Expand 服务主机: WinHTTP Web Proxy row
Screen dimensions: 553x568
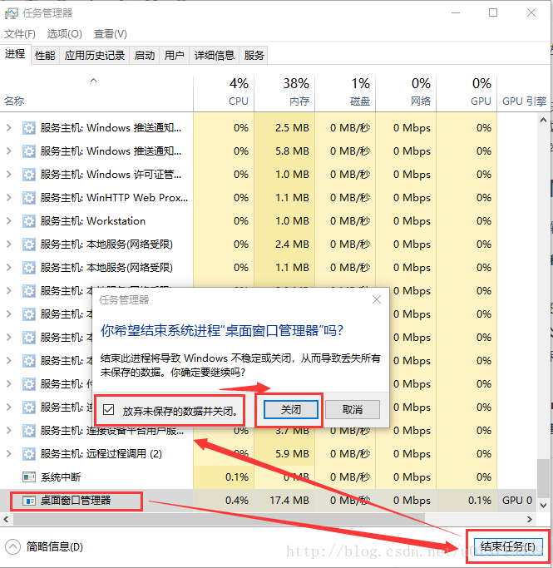pyautogui.click(x=9, y=198)
